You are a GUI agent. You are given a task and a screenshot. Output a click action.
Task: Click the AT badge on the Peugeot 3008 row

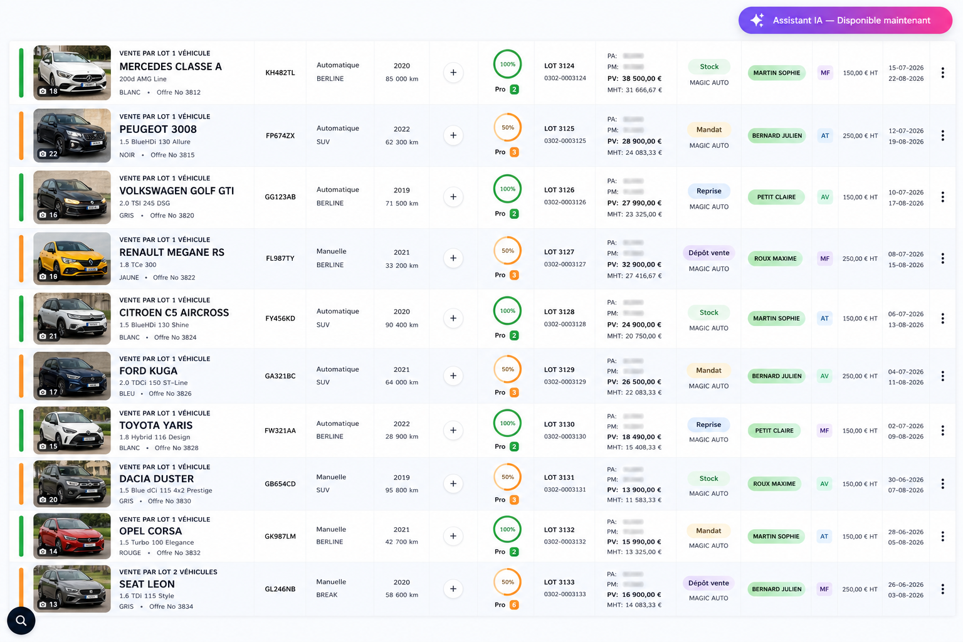click(825, 135)
